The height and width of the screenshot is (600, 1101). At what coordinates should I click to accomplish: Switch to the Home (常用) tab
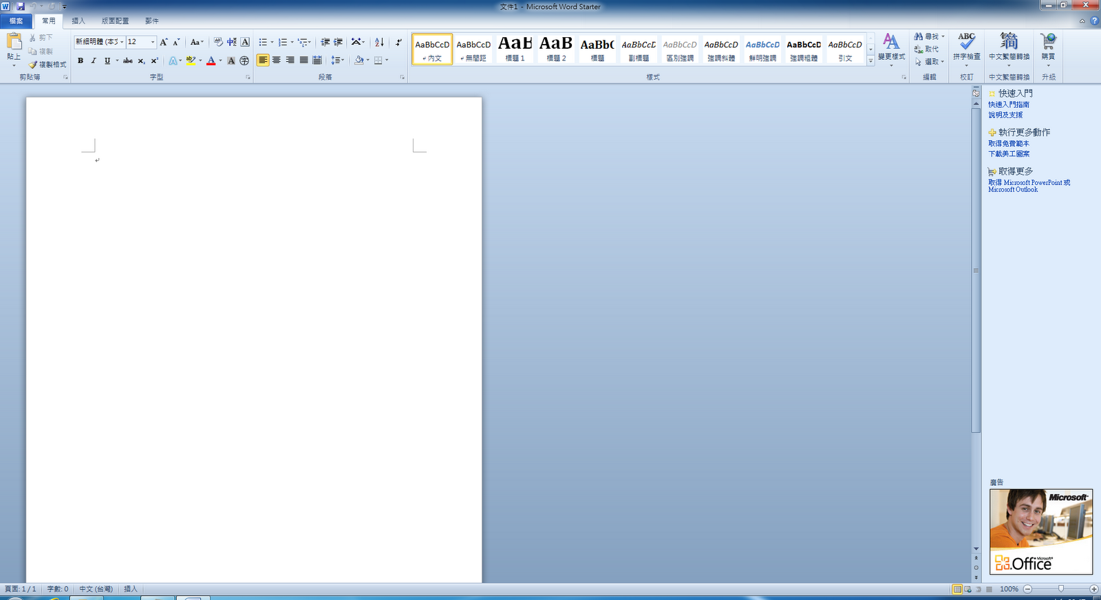tap(48, 21)
